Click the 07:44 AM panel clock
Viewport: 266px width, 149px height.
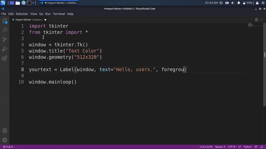212,3
